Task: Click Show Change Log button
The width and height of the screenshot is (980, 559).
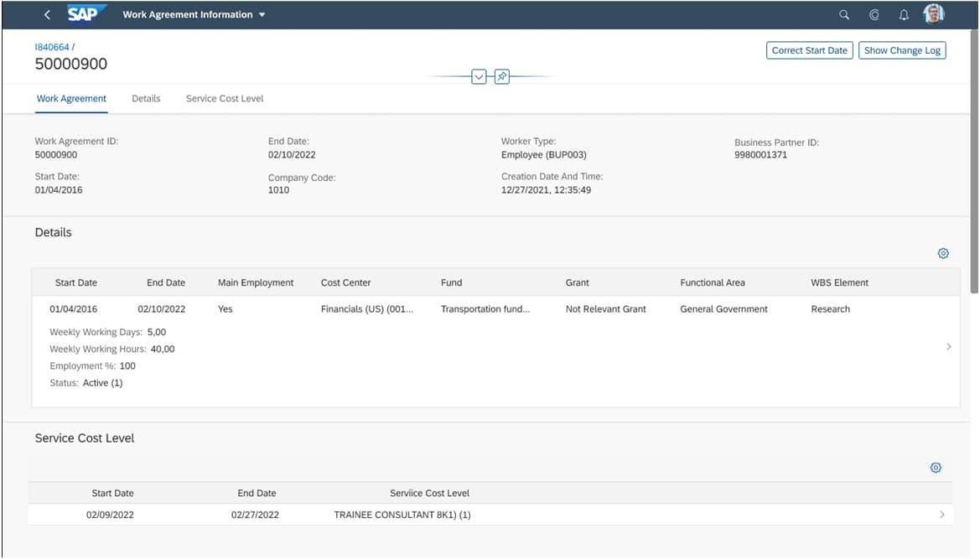Action: tap(902, 50)
